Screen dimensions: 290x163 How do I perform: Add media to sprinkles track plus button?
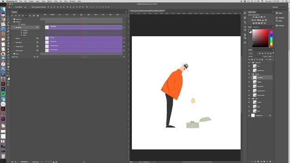click(x=124, y=27)
